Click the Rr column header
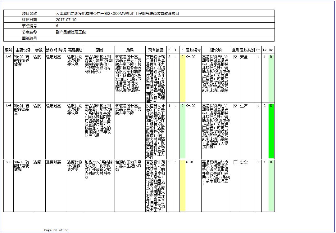This screenshot has width=336, height=233. (x=271, y=50)
